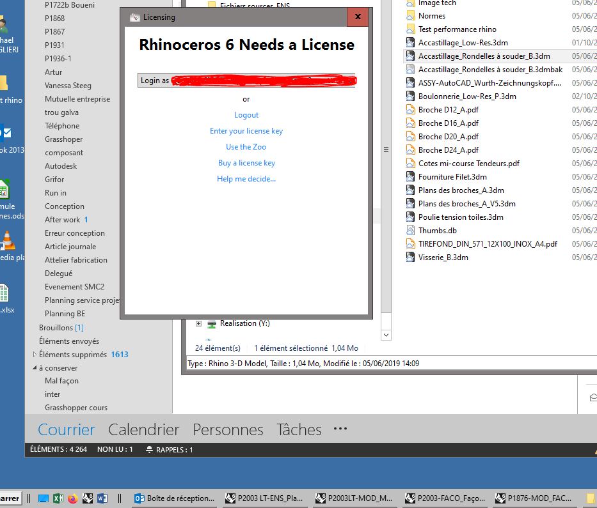597x508 pixels.
Task: Click the 24 élément(s) status text
Action: [218, 348]
